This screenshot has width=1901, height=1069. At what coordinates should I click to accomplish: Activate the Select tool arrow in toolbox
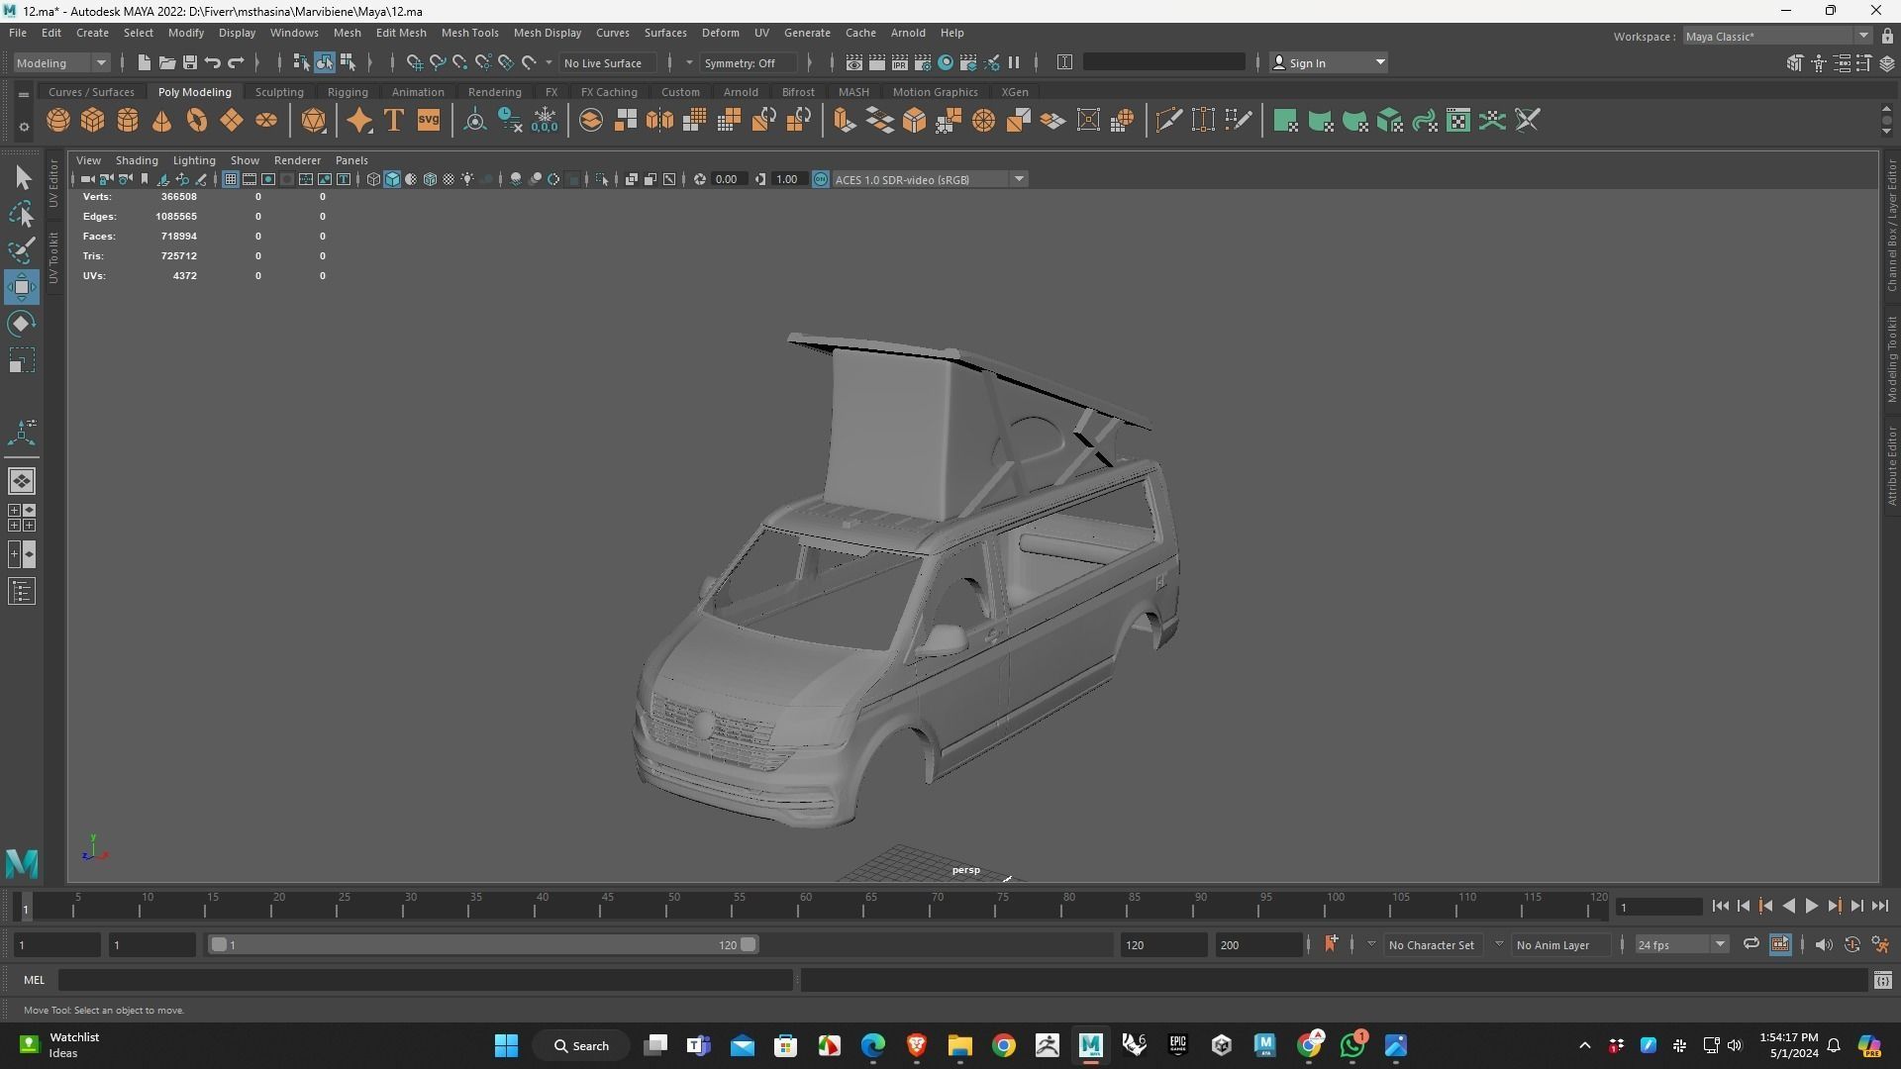[22, 178]
